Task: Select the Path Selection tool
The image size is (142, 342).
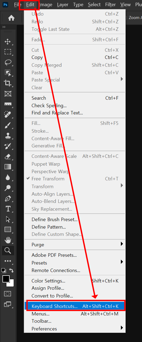Action: 8,219
